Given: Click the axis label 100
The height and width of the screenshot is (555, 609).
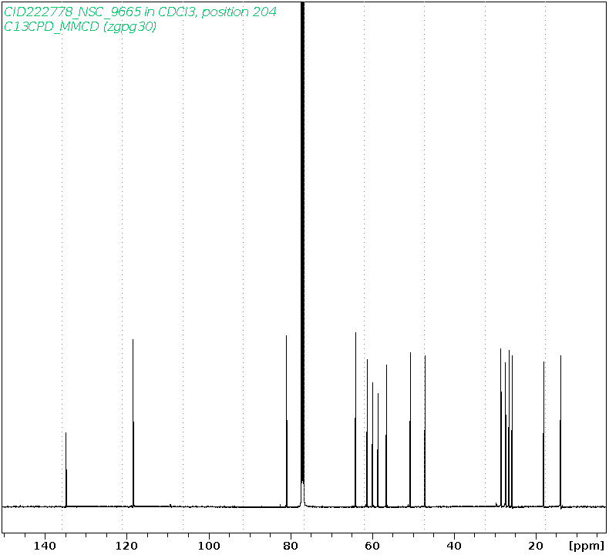Looking at the screenshot, I should (x=209, y=546).
